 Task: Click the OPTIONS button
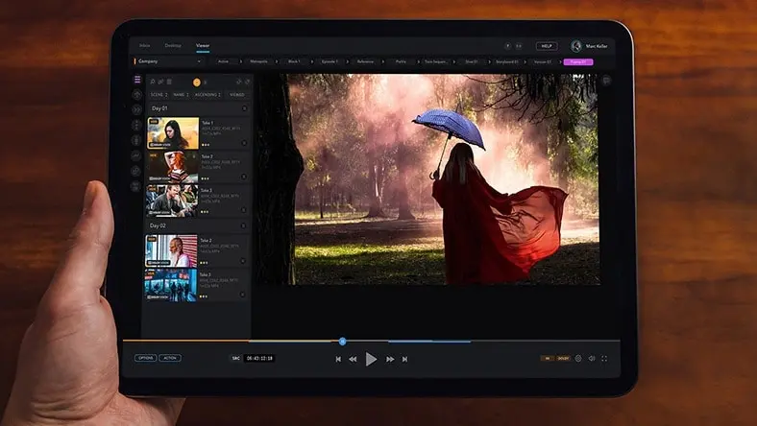pyautogui.click(x=145, y=358)
